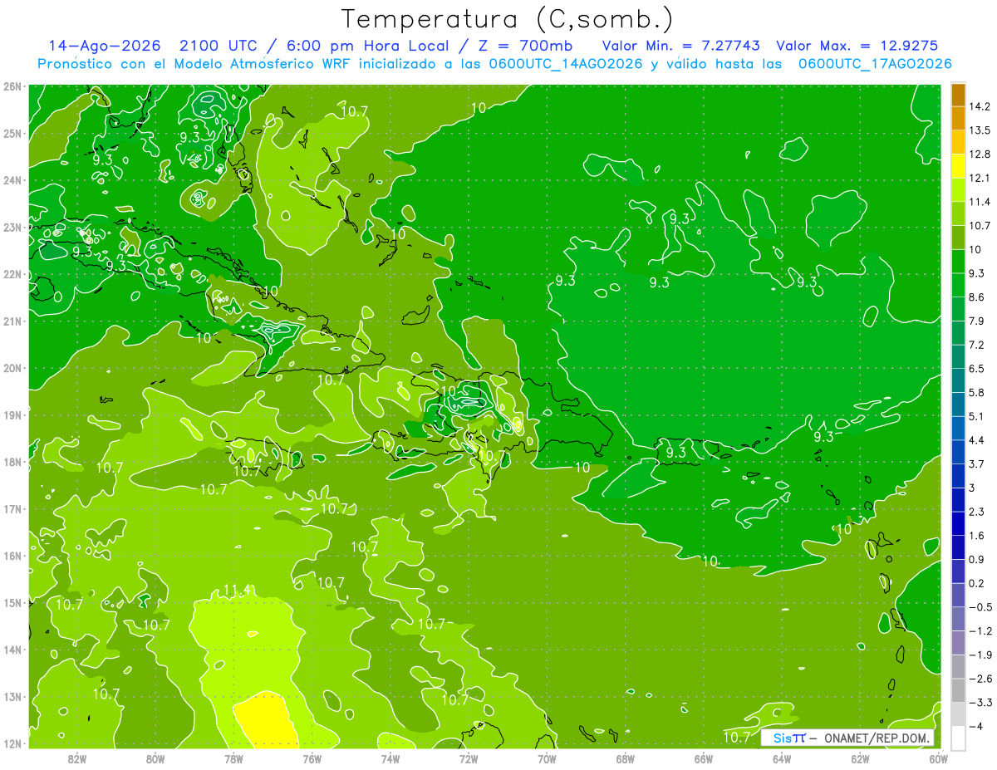Click the '20N' latitude axis label
This screenshot has width=997, height=770.
tap(12, 368)
